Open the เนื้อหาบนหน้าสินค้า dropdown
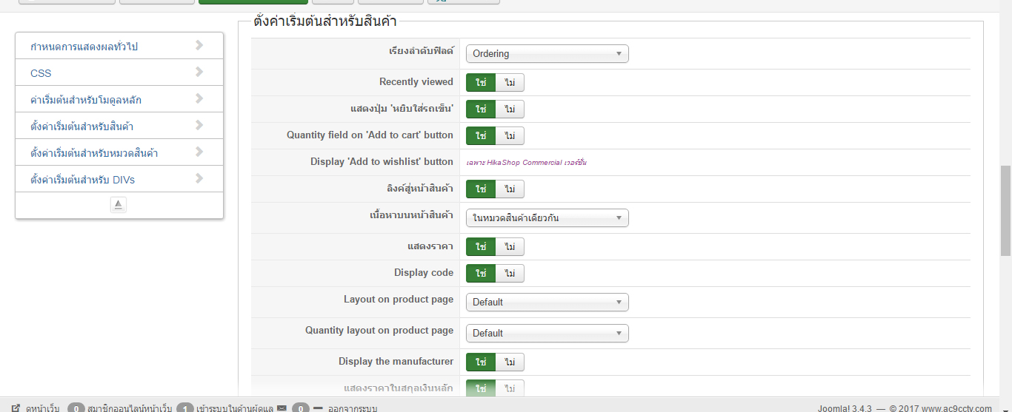 coord(547,217)
